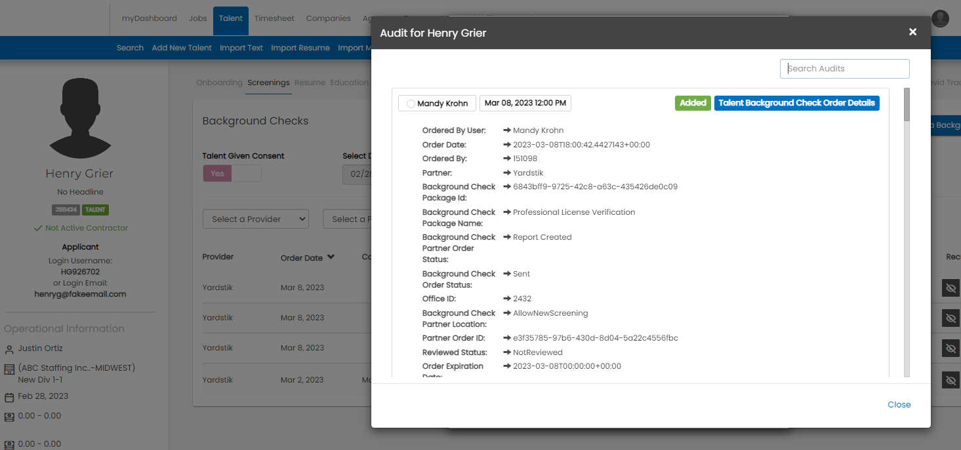Click Henry Grier's profile photo placeholder
Image resolution: width=961 pixels, height=450 pixels.
(79, 118)
